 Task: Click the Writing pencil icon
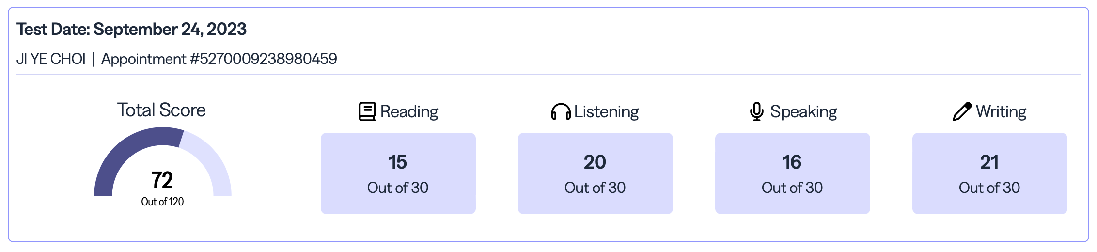[962, 111]
